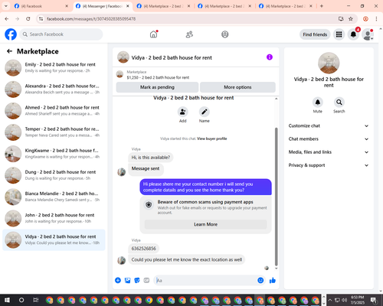Click the phone number message 6362526856
Screen dimensions: 383x306
(143, 249)
